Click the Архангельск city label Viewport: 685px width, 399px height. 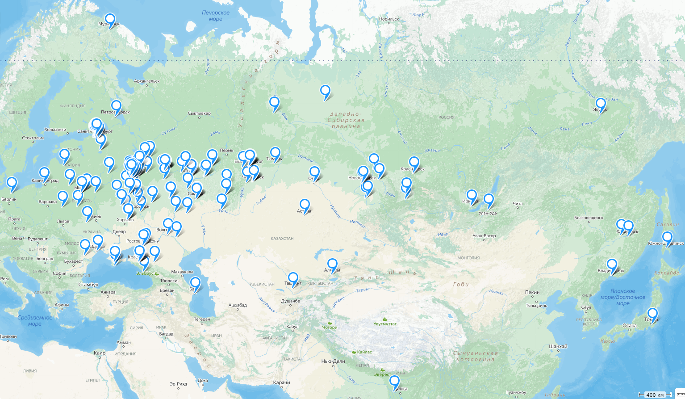(x=147, y=81)
